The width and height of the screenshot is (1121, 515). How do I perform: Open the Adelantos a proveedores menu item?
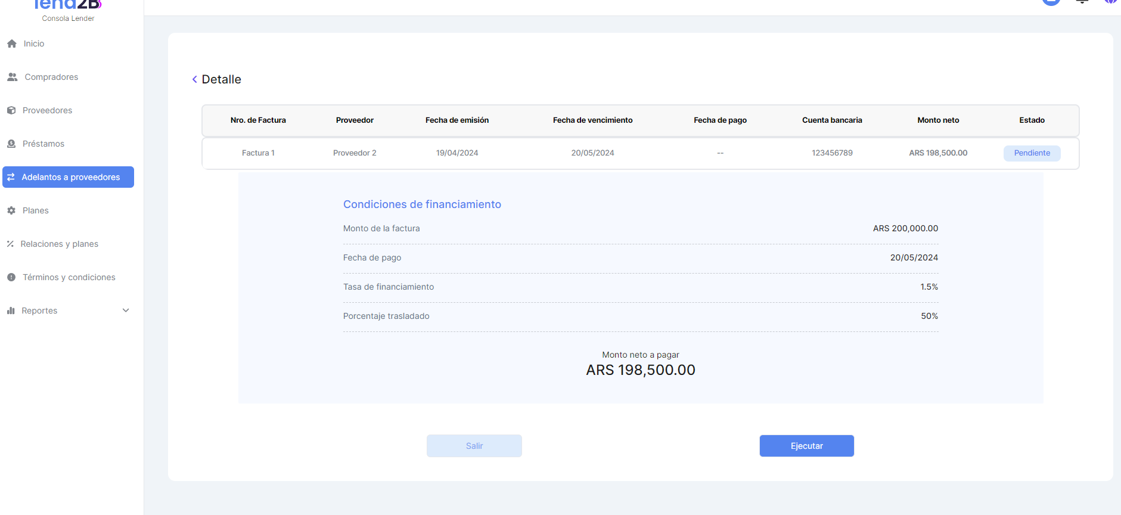tap(70, 177)
